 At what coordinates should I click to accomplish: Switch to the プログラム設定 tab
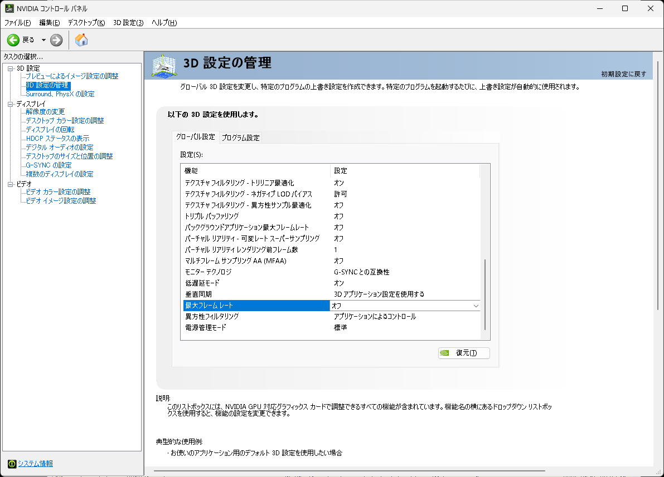coord(240,137)
